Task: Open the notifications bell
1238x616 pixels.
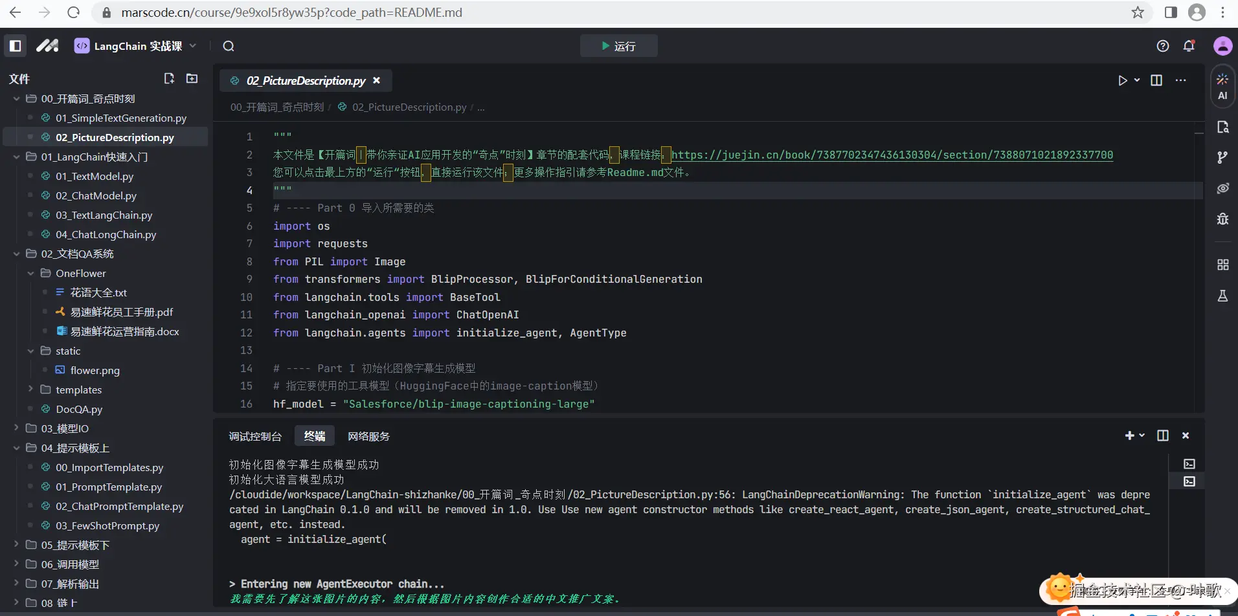Action: 1189,46
